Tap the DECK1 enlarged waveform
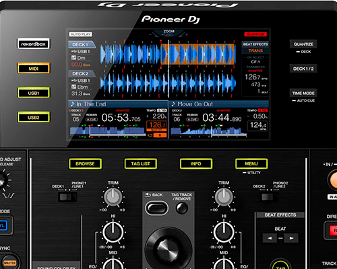337x269 pixels. tap(168, 54)
